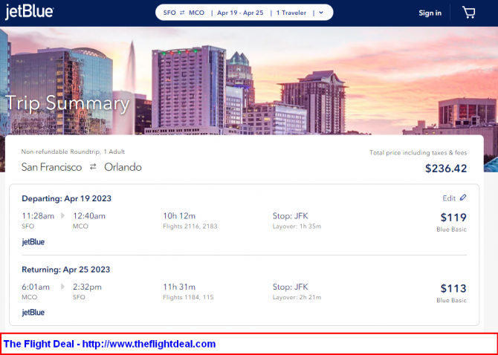Click return departure time 6:01am
Image resolution: width=498 pixels, height=355 pixels.
(36, 287)
